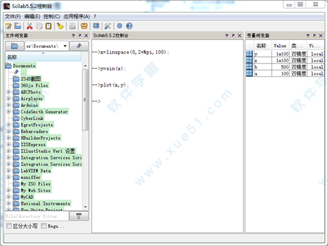Select variable y row

point(285,54)
